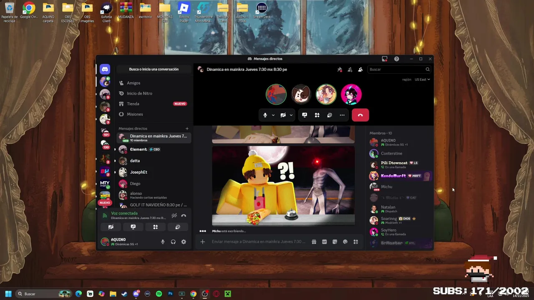Open direct message with JosephEt

pos(154,172)
